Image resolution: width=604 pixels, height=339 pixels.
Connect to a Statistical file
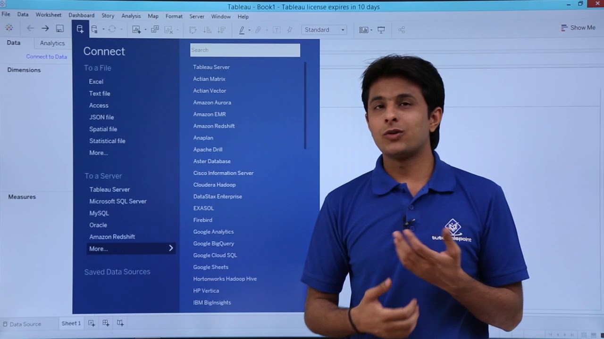(107, 141)
